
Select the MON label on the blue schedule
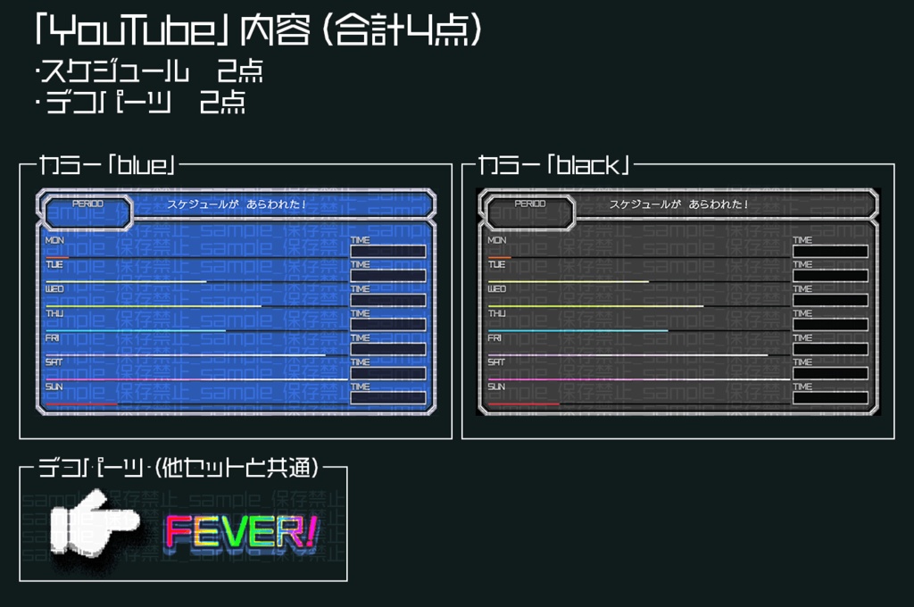[x=53, y=240]
